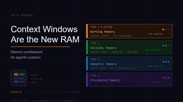Click the capacity dots in Working Memory card
This screenshot has height=102, width=183.
(166, 29)
